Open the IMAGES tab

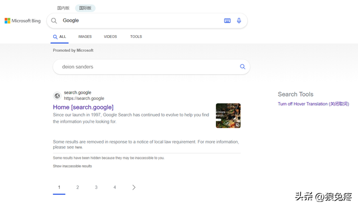pyautogui.click(x=85, y=37)
